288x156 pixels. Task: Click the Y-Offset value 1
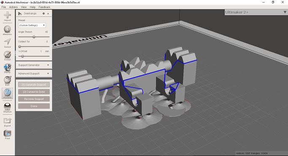(x=41, y=51)
